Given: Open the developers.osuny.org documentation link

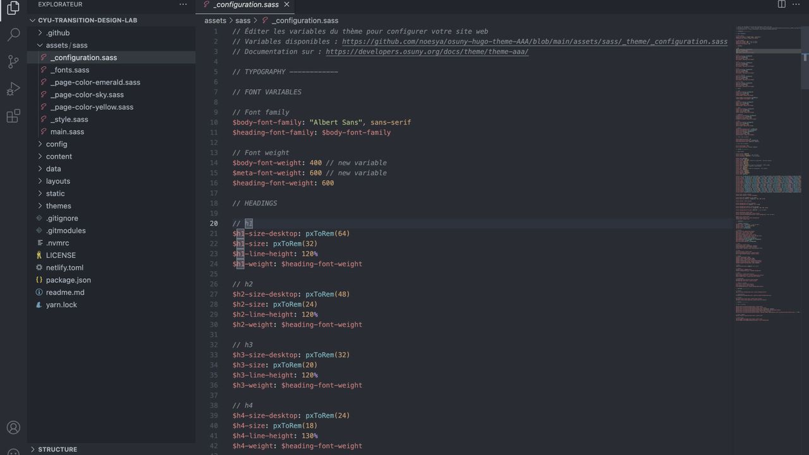Looking at the screenshot, I should coord(427,52).
